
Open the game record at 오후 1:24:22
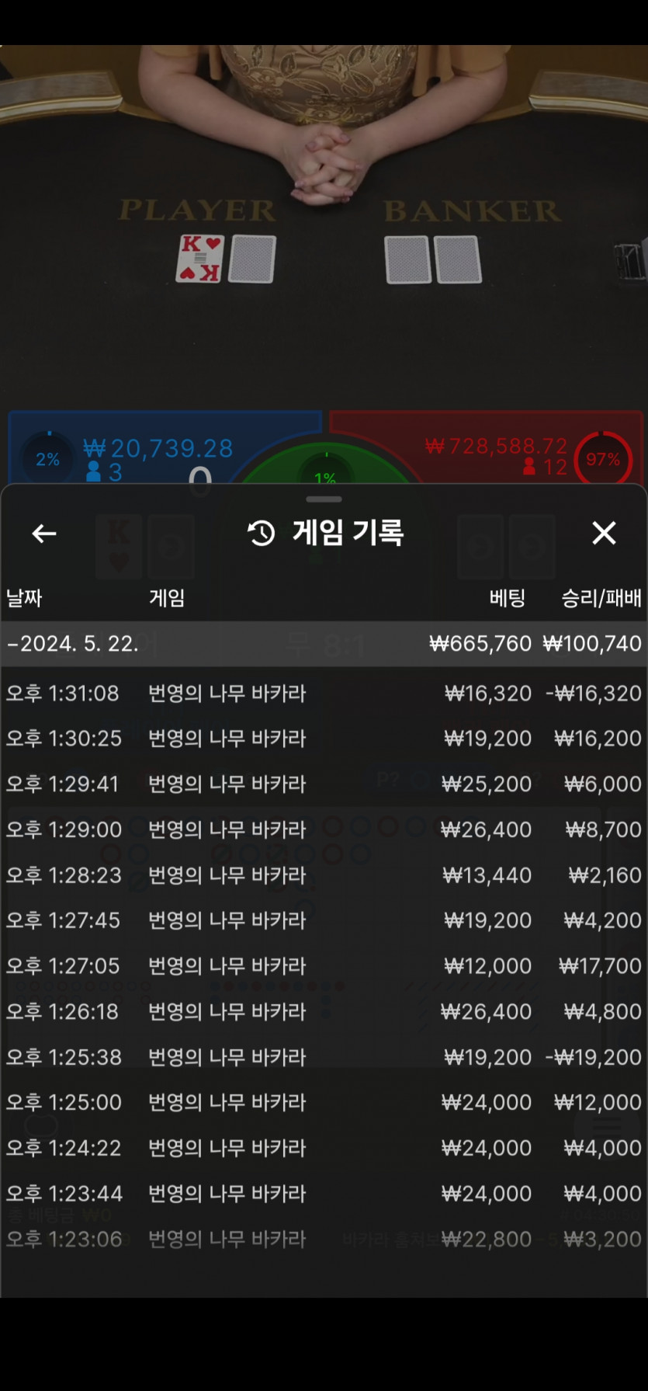tap(324, 1148)
